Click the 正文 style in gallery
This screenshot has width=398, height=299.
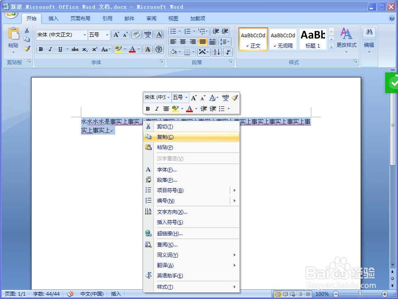pyautogui.click(x=253, y=39)
